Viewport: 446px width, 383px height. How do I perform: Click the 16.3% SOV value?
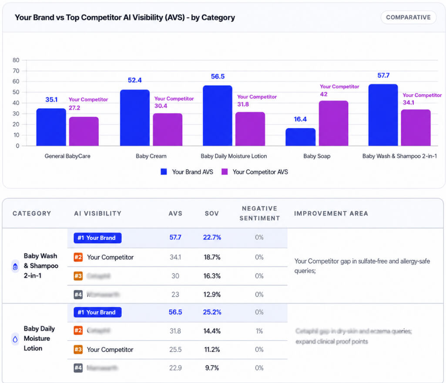point(212,276)
